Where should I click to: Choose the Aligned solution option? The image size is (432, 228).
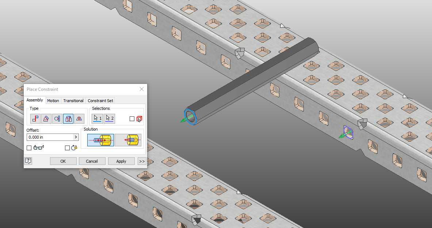pyautogui.click(x=128, y=140)
